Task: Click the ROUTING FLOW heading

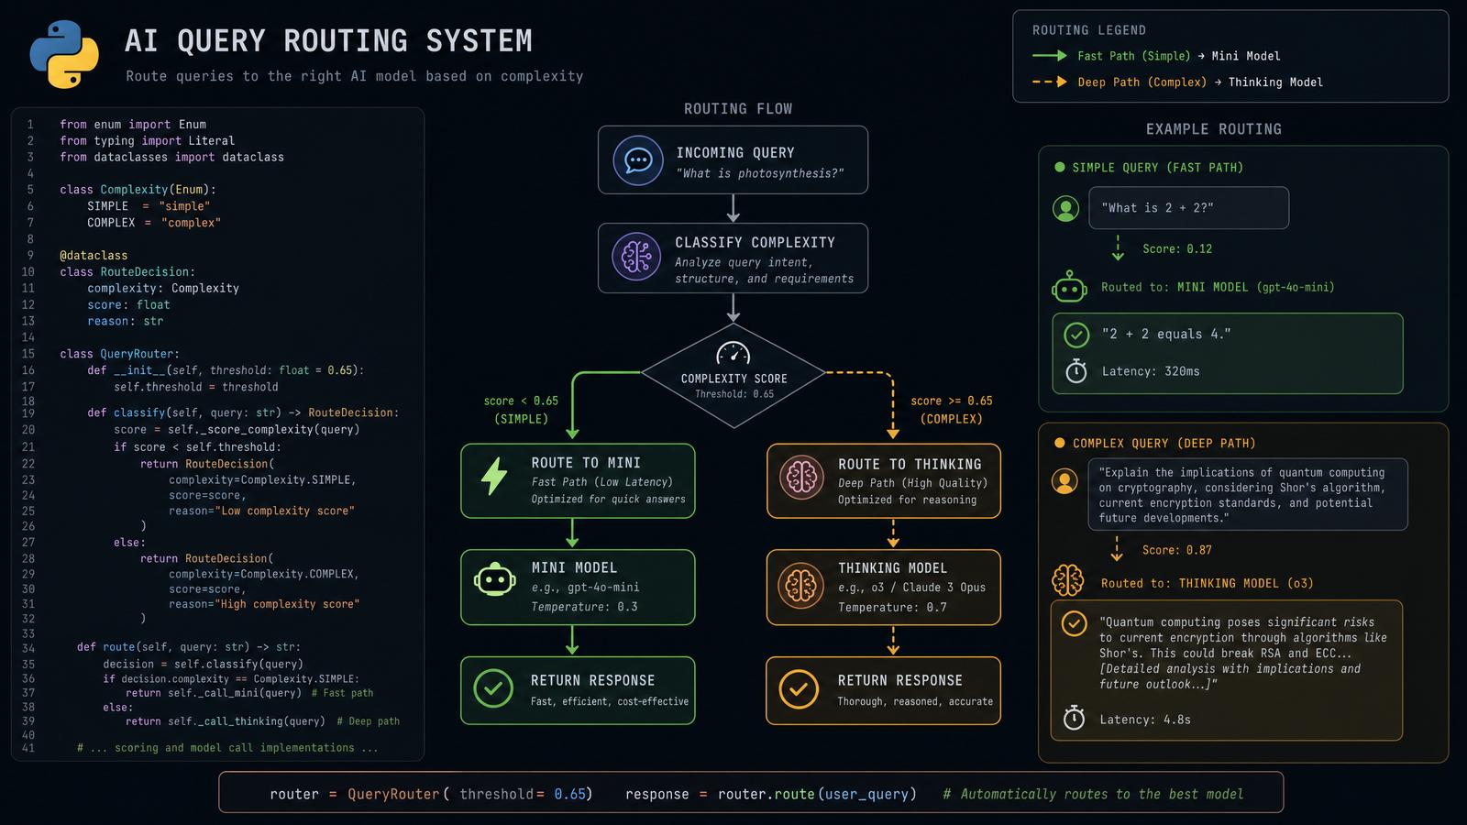Action: [x=738, y=109]
